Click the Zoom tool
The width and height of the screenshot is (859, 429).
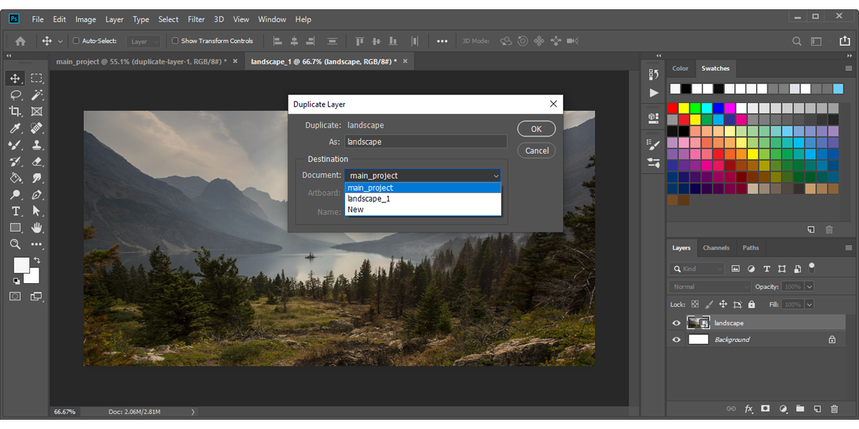tap(15, 244)
